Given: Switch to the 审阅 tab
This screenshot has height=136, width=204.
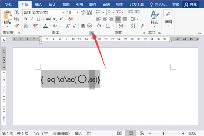Looking at the screenshot, I should point(106,4).
